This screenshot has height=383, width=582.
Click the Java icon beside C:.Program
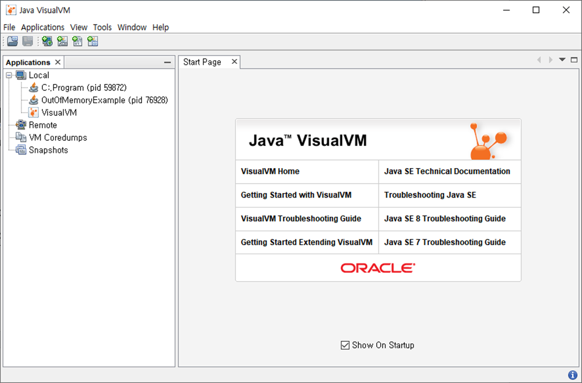[34, 87]
